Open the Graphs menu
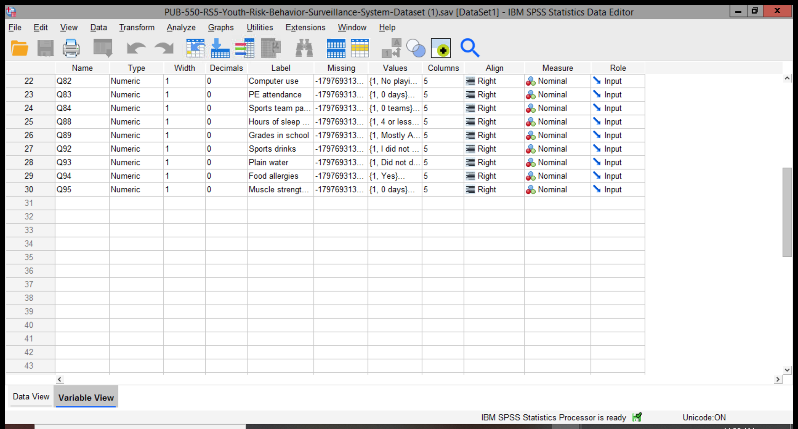This screenshot has width=798, height=429. (x=221, y=28)
